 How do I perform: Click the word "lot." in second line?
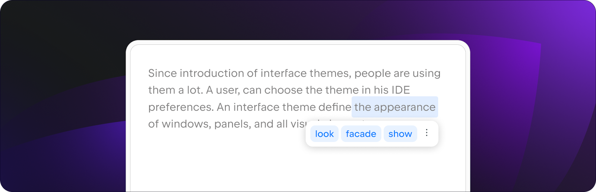pyautogui.click(x=195, y=90)
